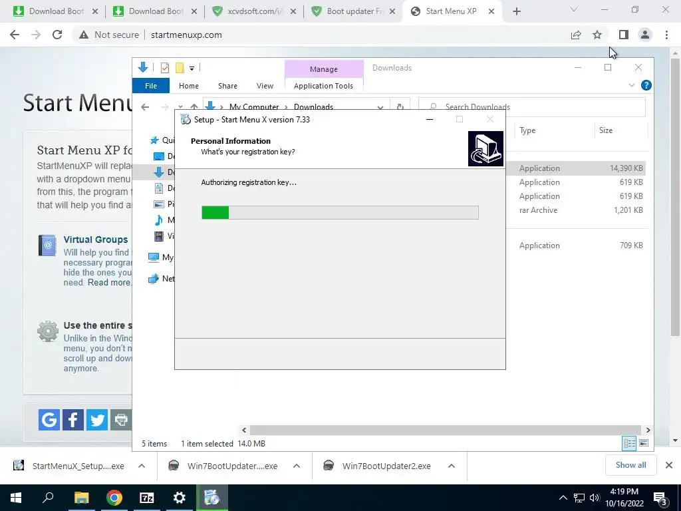Open Explorer Home ribbon tab
This screenshot has width=681, height=511.
[x=188, y=86]
